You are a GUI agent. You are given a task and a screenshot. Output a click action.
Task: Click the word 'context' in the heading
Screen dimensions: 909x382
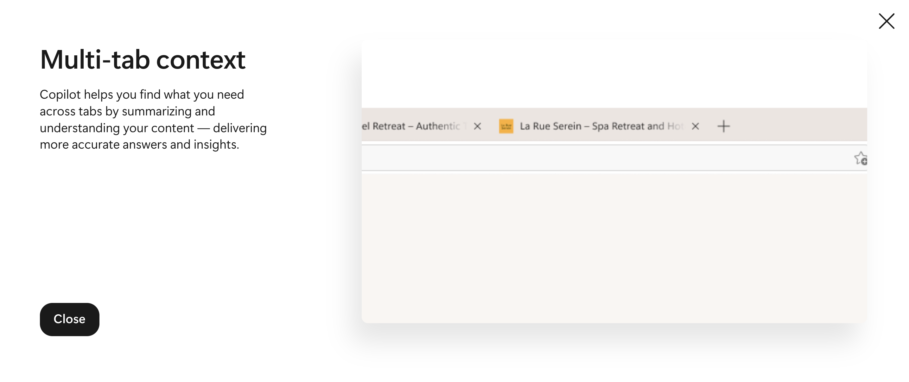(x=200, y=60)
